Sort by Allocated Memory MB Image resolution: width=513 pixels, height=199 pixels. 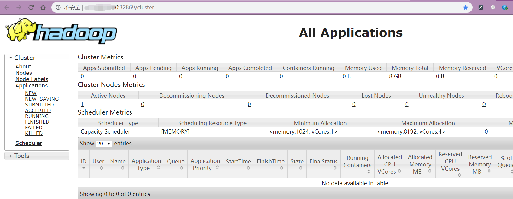[x=420, y=164]
